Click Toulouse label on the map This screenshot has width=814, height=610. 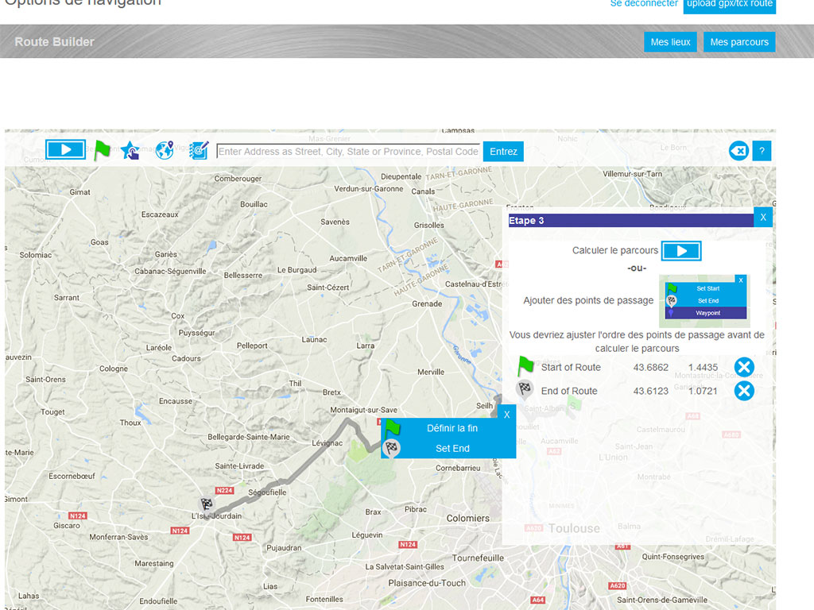click(x=574, y=528)
